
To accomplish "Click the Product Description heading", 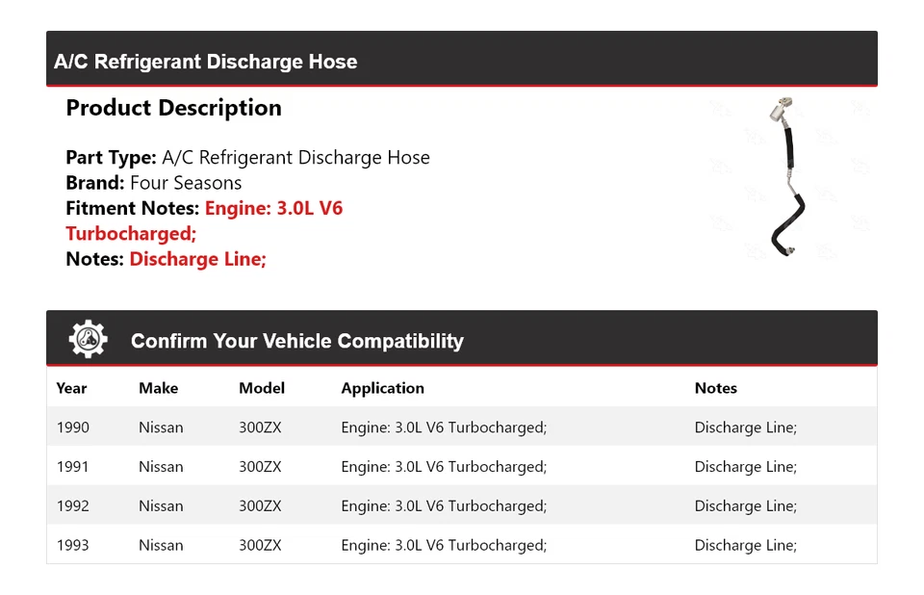I will (x=173, y=108).
